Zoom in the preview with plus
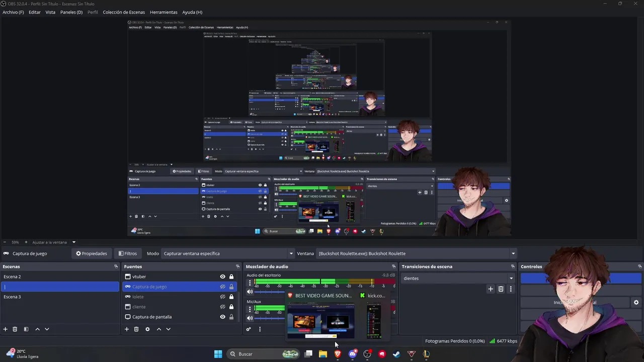The height and width of the screenshot is (362, 644). [x=26, y=242]
